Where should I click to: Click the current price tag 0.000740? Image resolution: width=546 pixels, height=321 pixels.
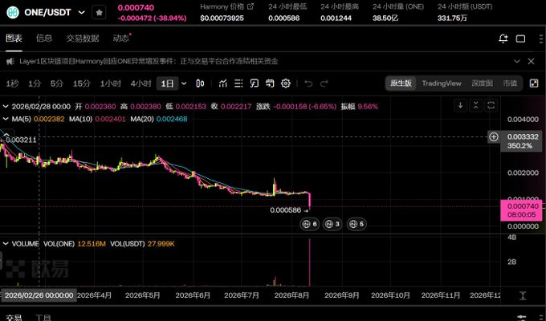point(522,210)
